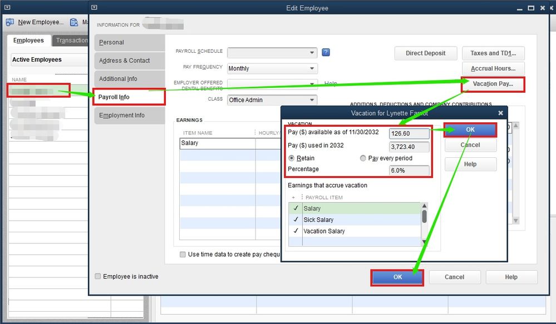
Task: Click the payroll item list scroll-up arrow
Action: (424, 206)
